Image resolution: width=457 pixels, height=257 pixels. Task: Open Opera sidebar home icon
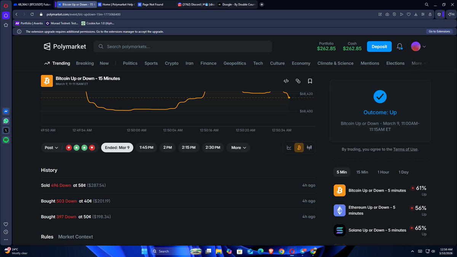6,16
